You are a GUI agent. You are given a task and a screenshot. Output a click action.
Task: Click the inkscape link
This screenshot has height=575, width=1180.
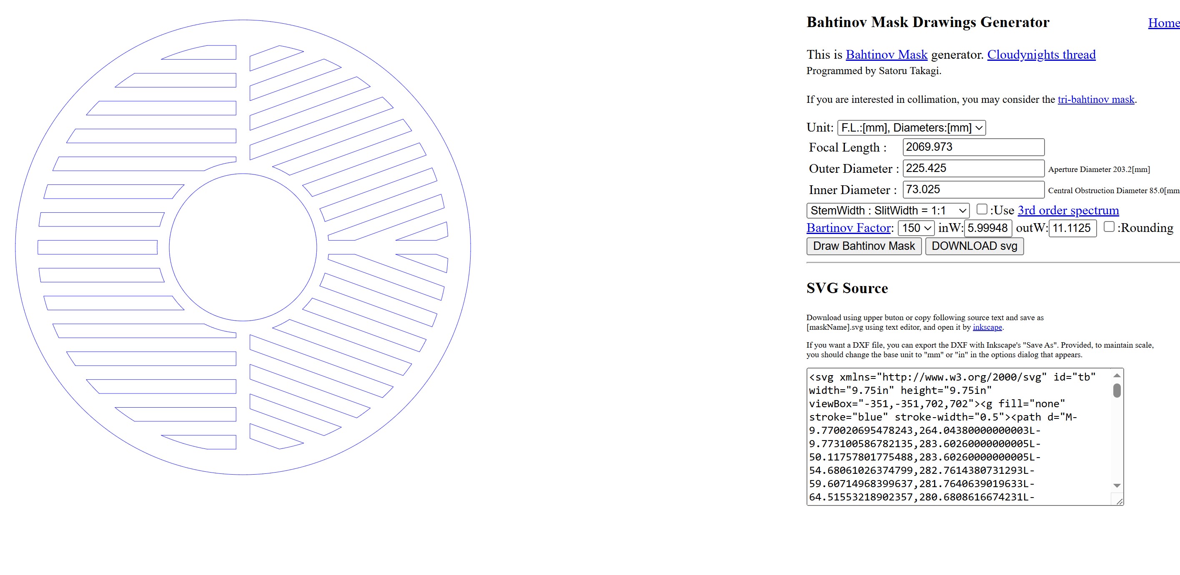[987, 327]
